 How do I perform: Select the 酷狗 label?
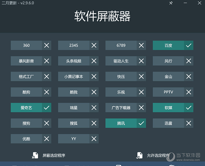pyautogui.click(x=26, y=92)
